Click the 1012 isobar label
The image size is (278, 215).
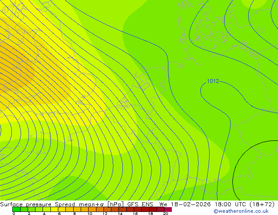click(213, 81)
